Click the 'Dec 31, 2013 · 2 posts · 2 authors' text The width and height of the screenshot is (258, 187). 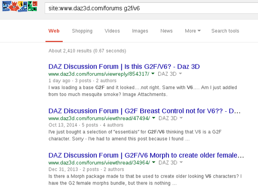coord(86,169)
